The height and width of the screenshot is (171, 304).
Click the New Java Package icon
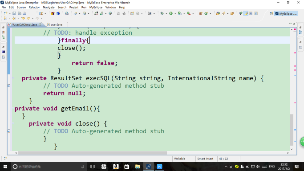[x=53, y=13]
